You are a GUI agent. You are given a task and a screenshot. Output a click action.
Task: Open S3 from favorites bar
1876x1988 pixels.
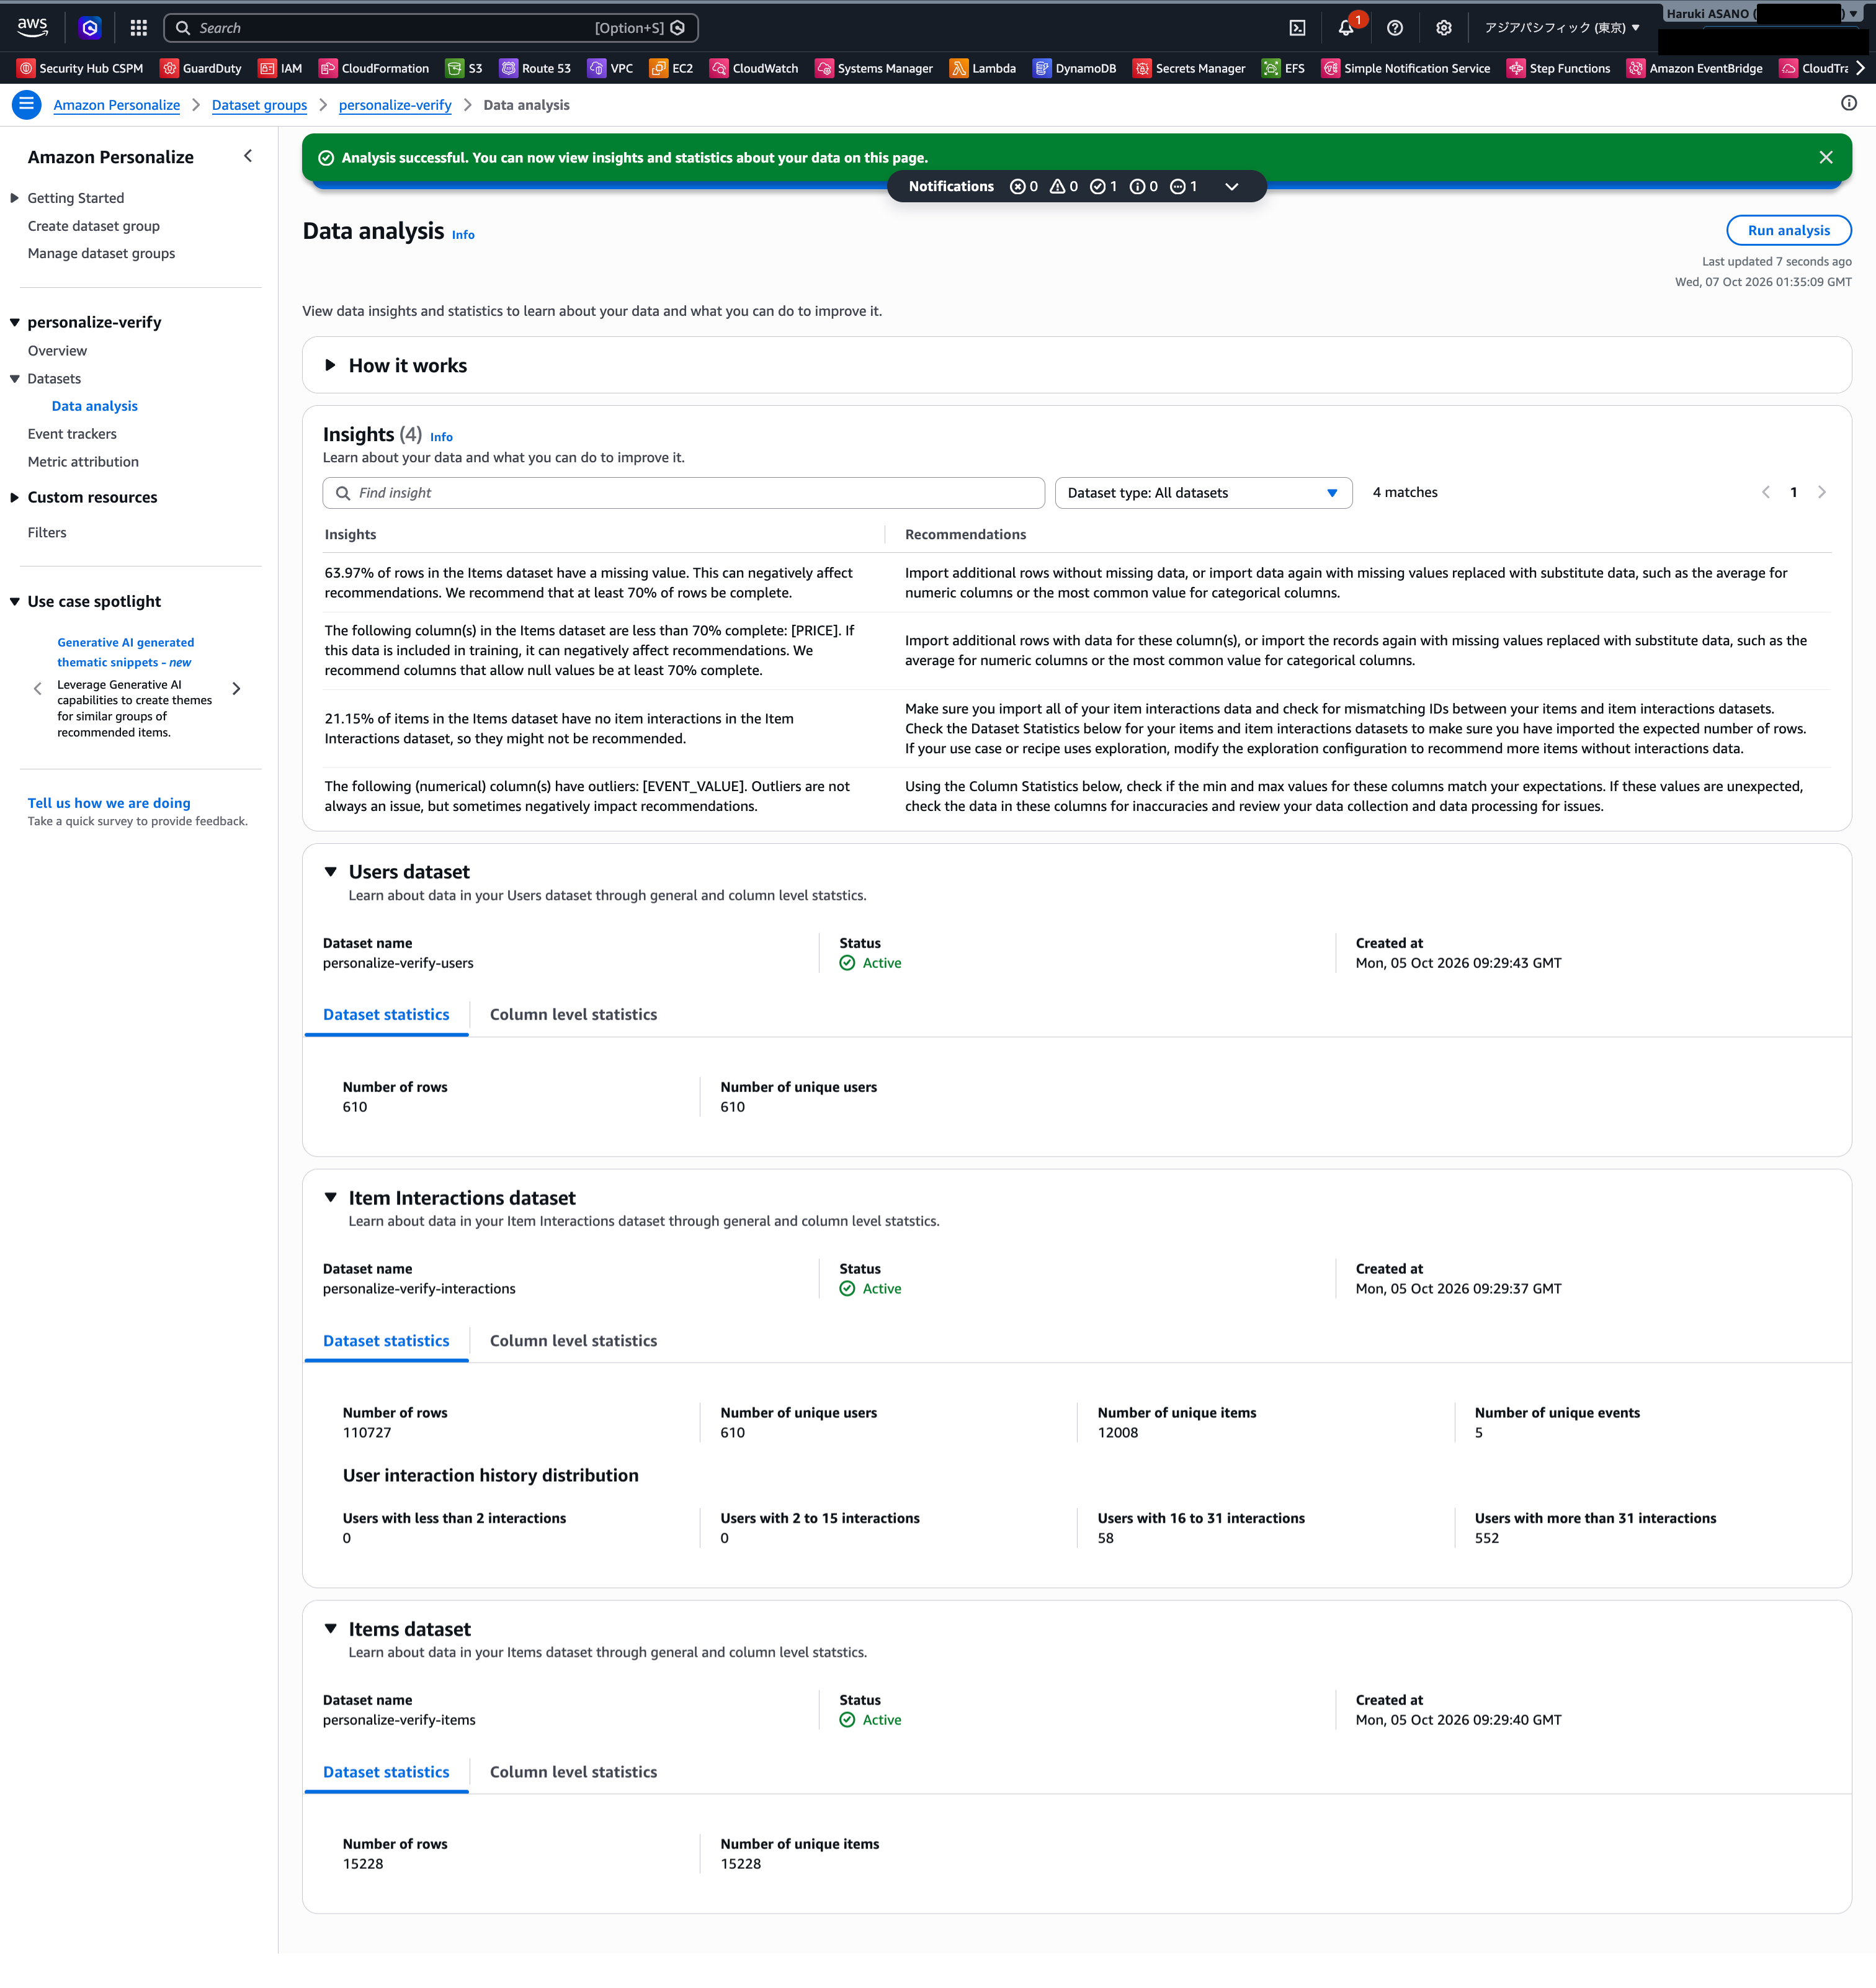(x=464, y=68)
